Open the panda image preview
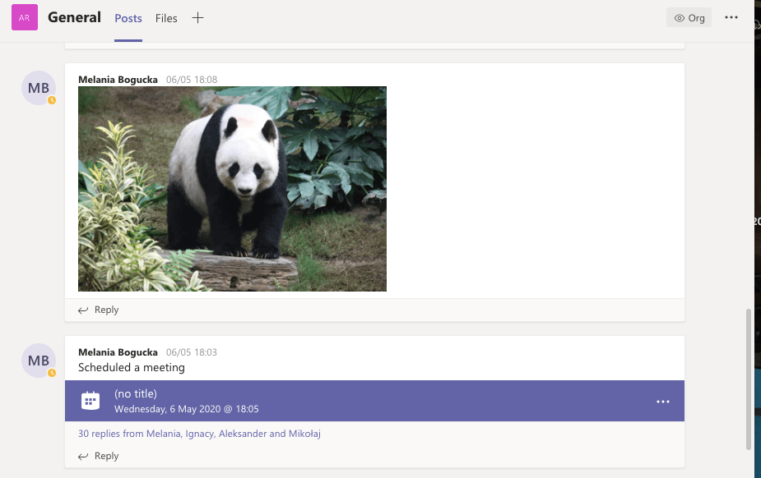The image size is (761, 478). pos(232,189)
